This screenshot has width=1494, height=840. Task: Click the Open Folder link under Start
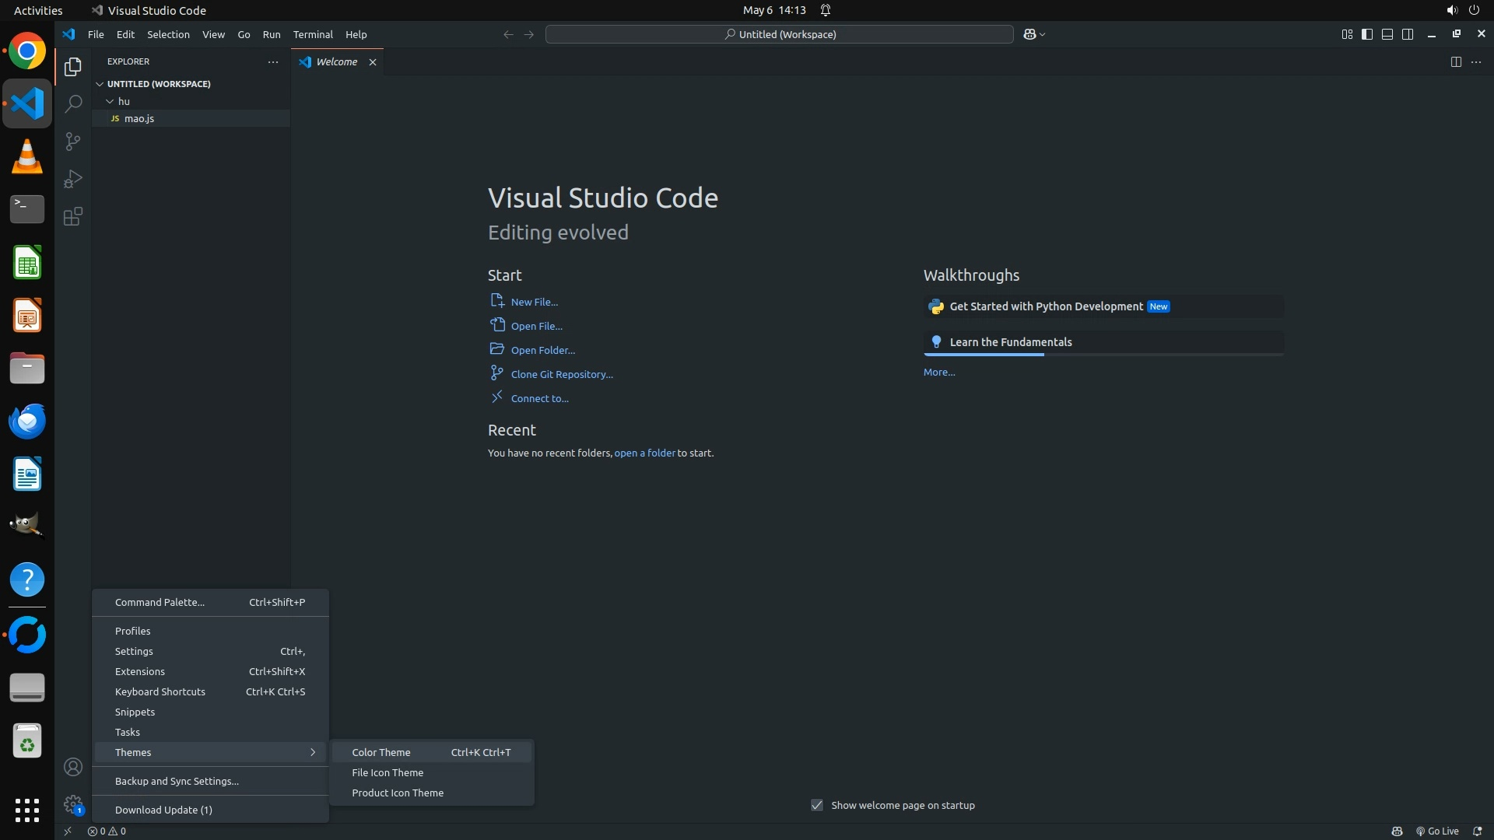(542, 350)
